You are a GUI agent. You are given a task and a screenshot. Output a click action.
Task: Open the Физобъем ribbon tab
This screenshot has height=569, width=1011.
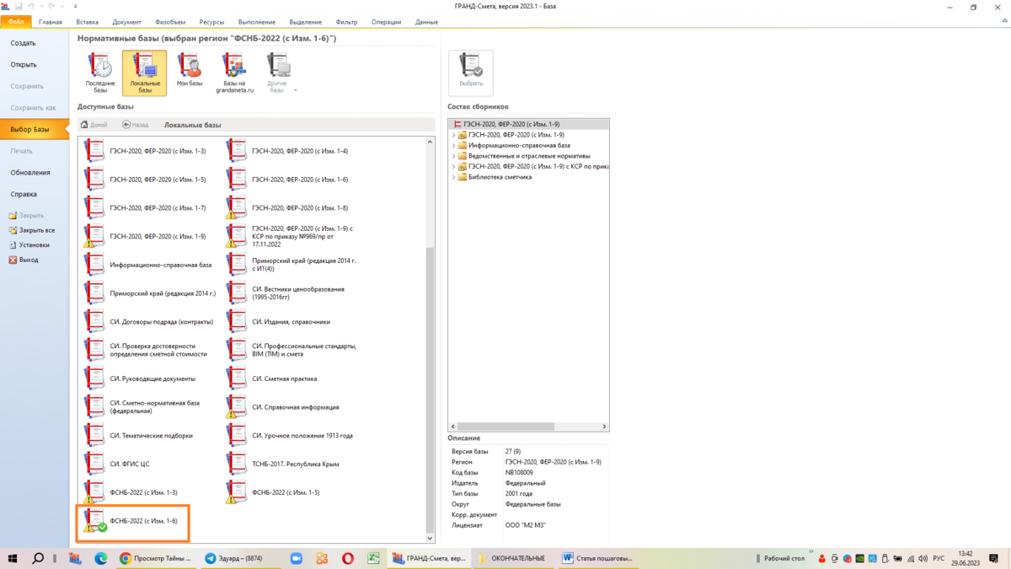click(171, 22)
